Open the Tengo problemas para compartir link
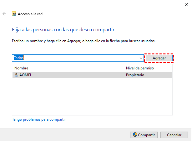This screenshot has height=141, width=192. [x=39, y=119]
